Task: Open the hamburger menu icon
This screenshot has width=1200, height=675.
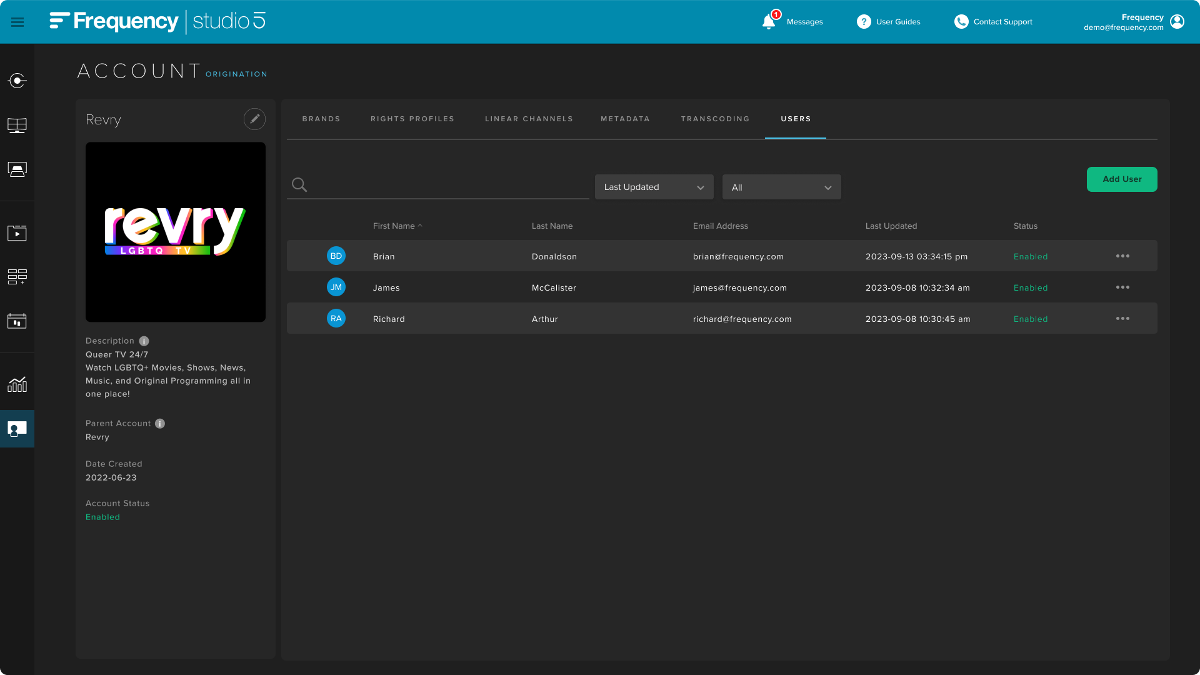Action: click(x=17, y=22)
